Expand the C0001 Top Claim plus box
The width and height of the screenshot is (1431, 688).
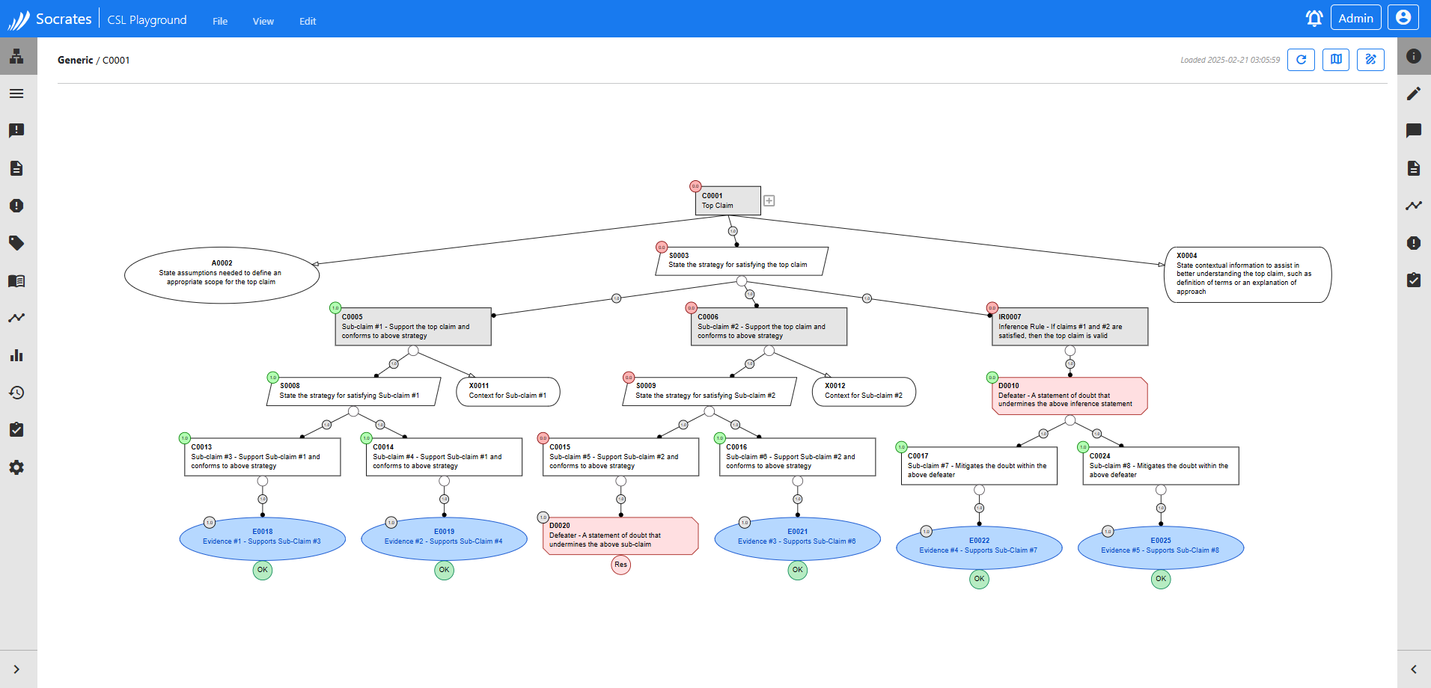pos(769,200)
